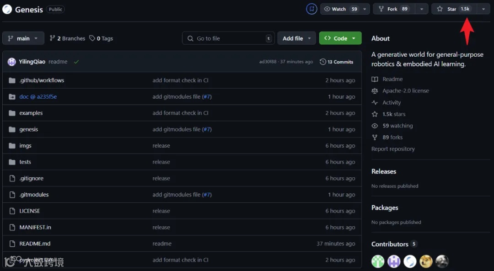Click the folder icon beside imgs
The image size is (494, 271).
click(x=12, y=146)
